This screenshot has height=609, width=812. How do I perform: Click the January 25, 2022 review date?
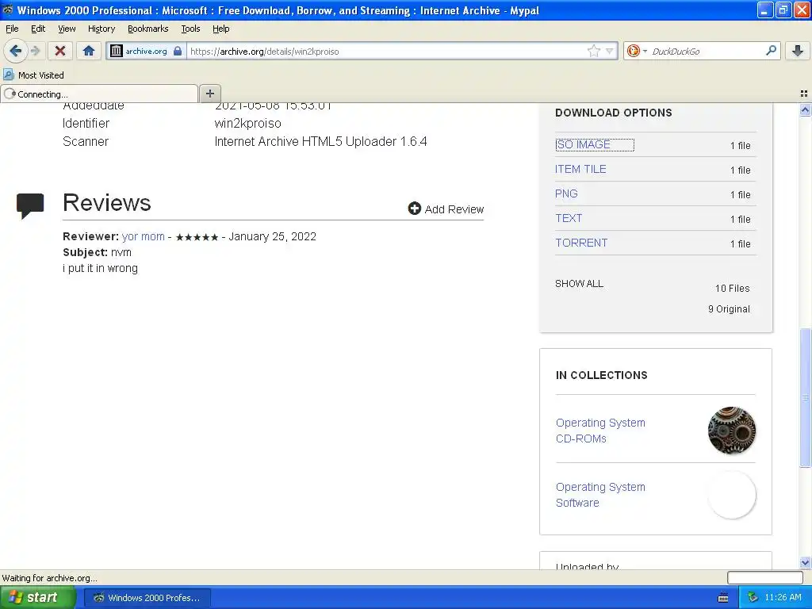click(273, 236)
